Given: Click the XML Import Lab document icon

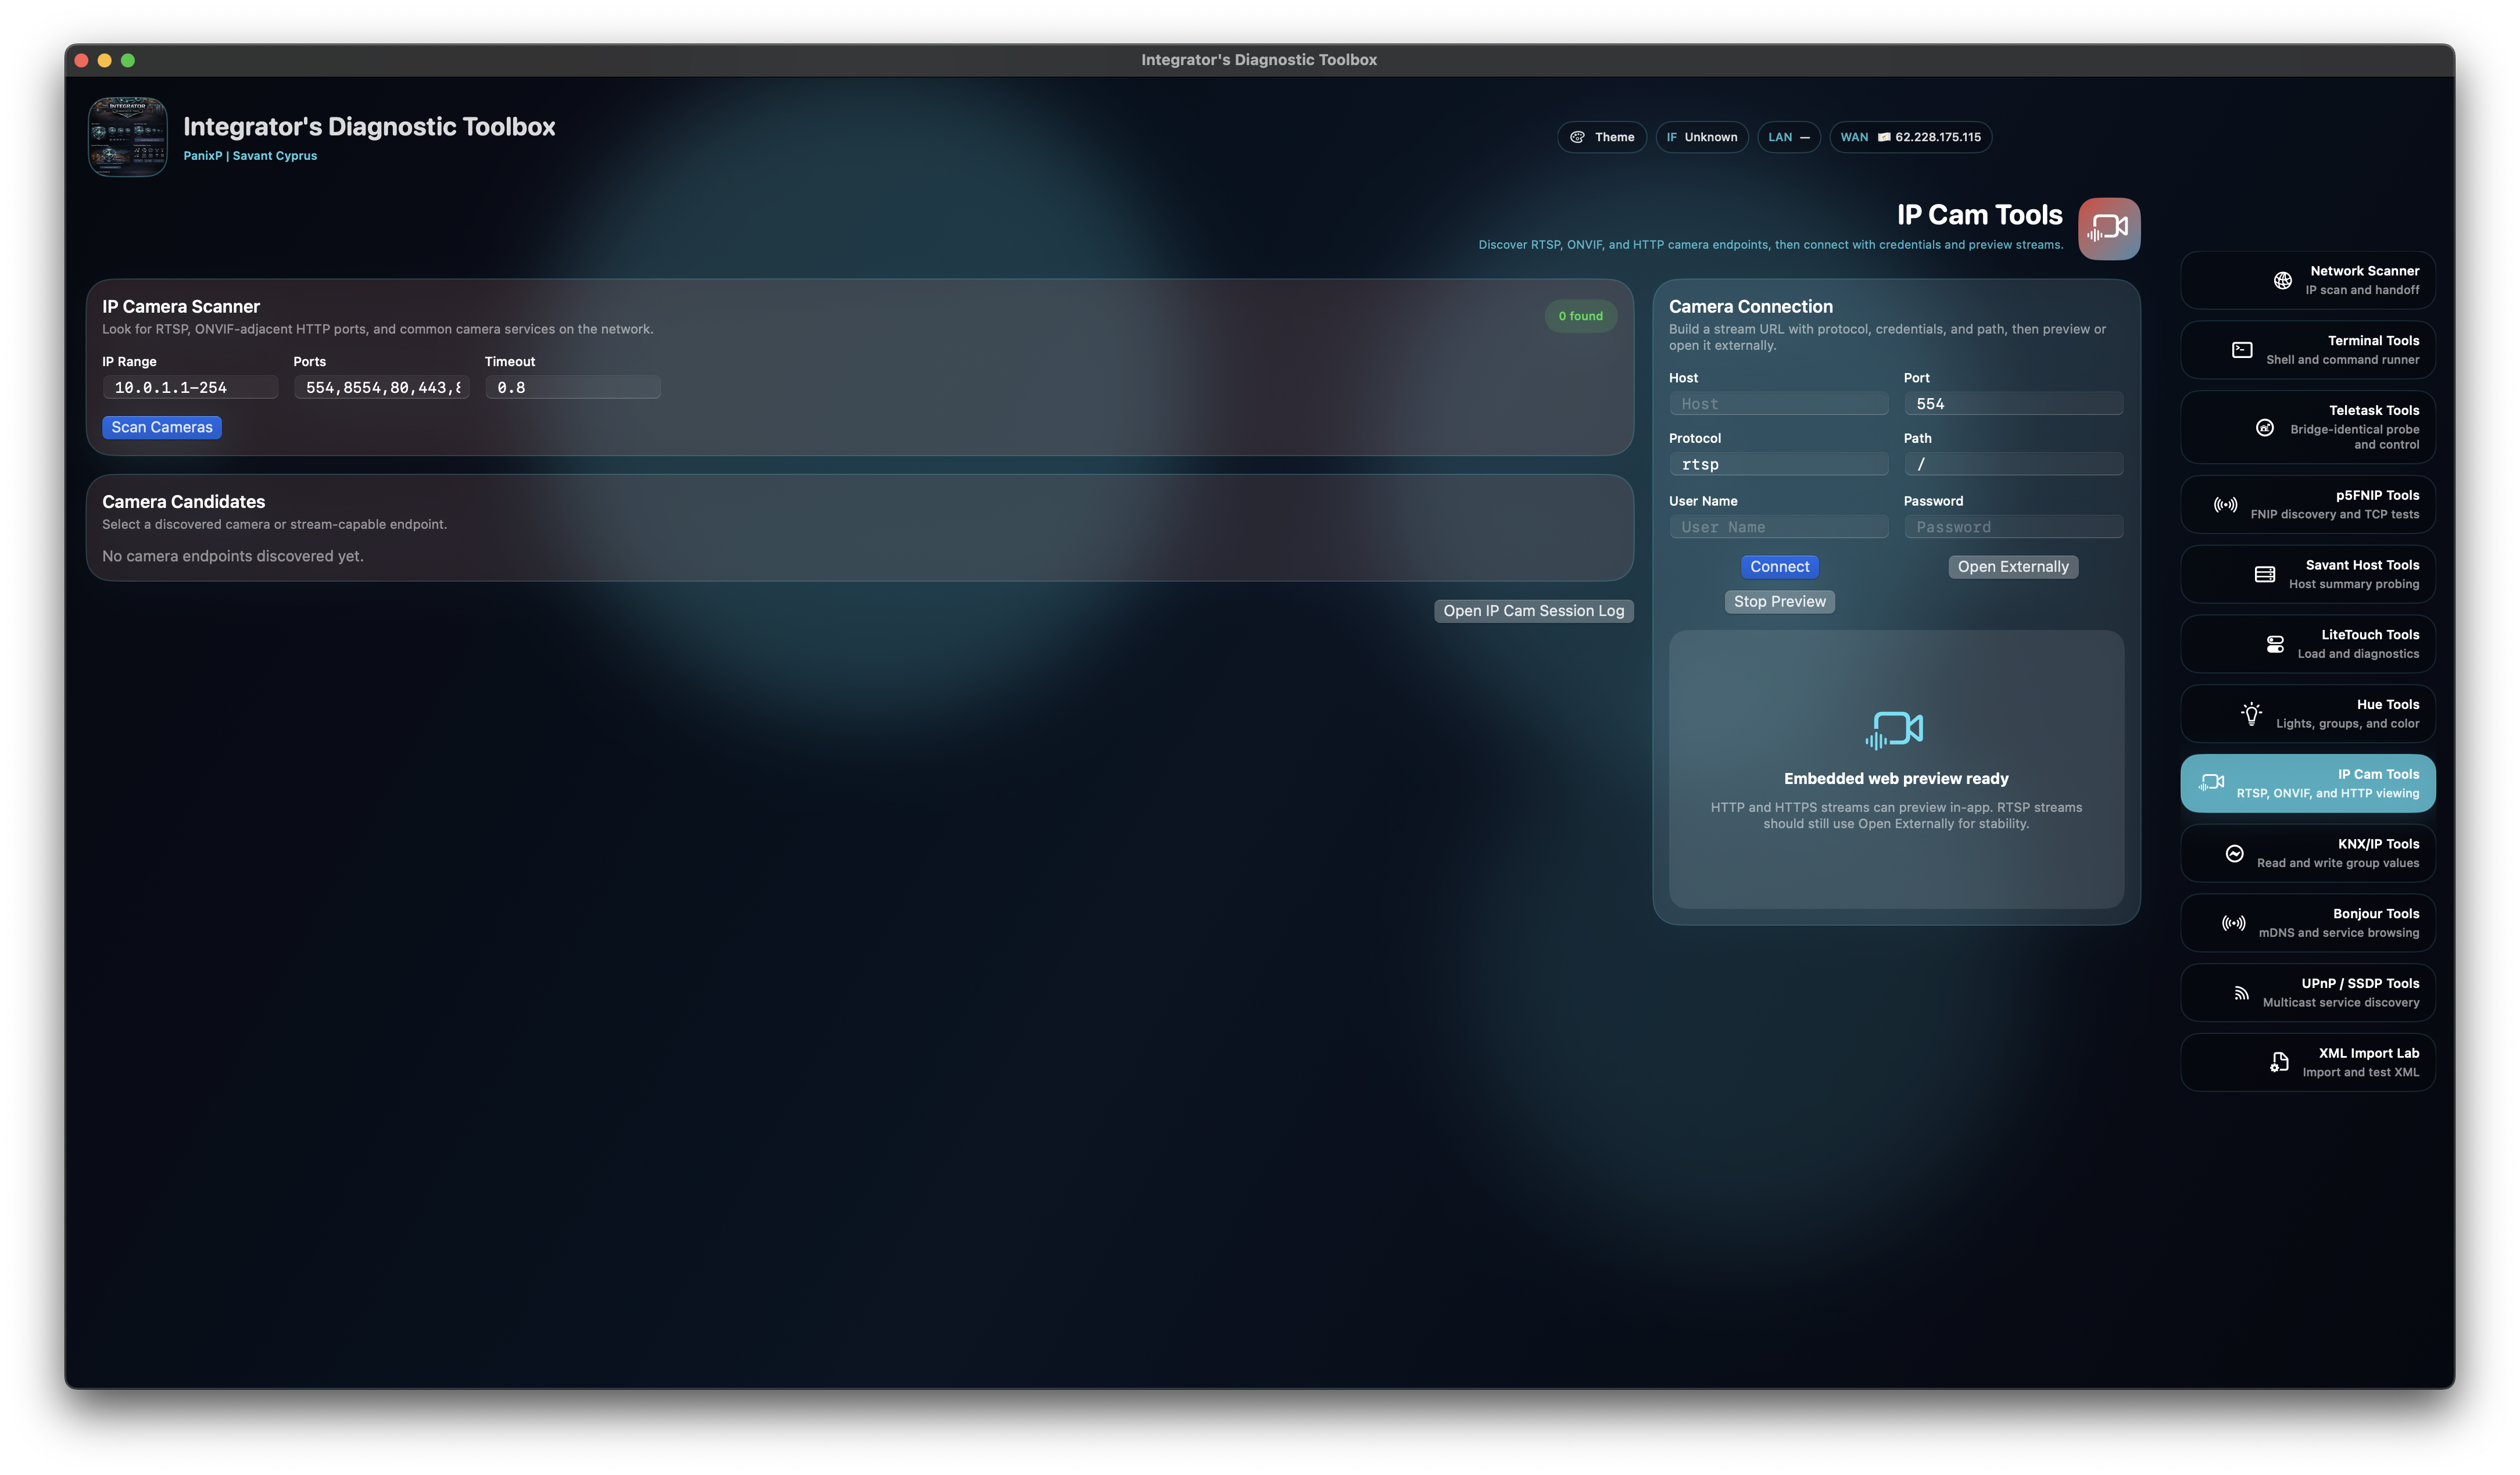Looking at the screenshot, I should coord(2279,1062).
